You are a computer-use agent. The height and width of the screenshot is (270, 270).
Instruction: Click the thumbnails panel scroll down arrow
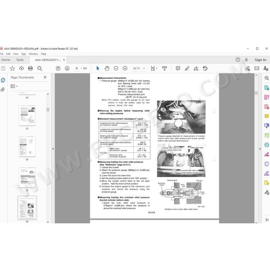tap(48, 222)
